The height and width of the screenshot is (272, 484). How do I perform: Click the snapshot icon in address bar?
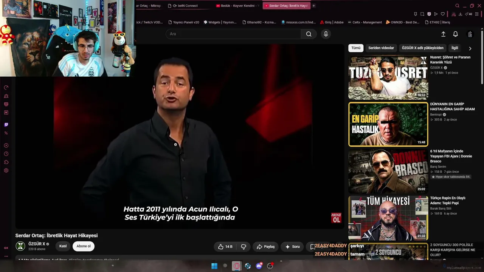tap(422, 14)
